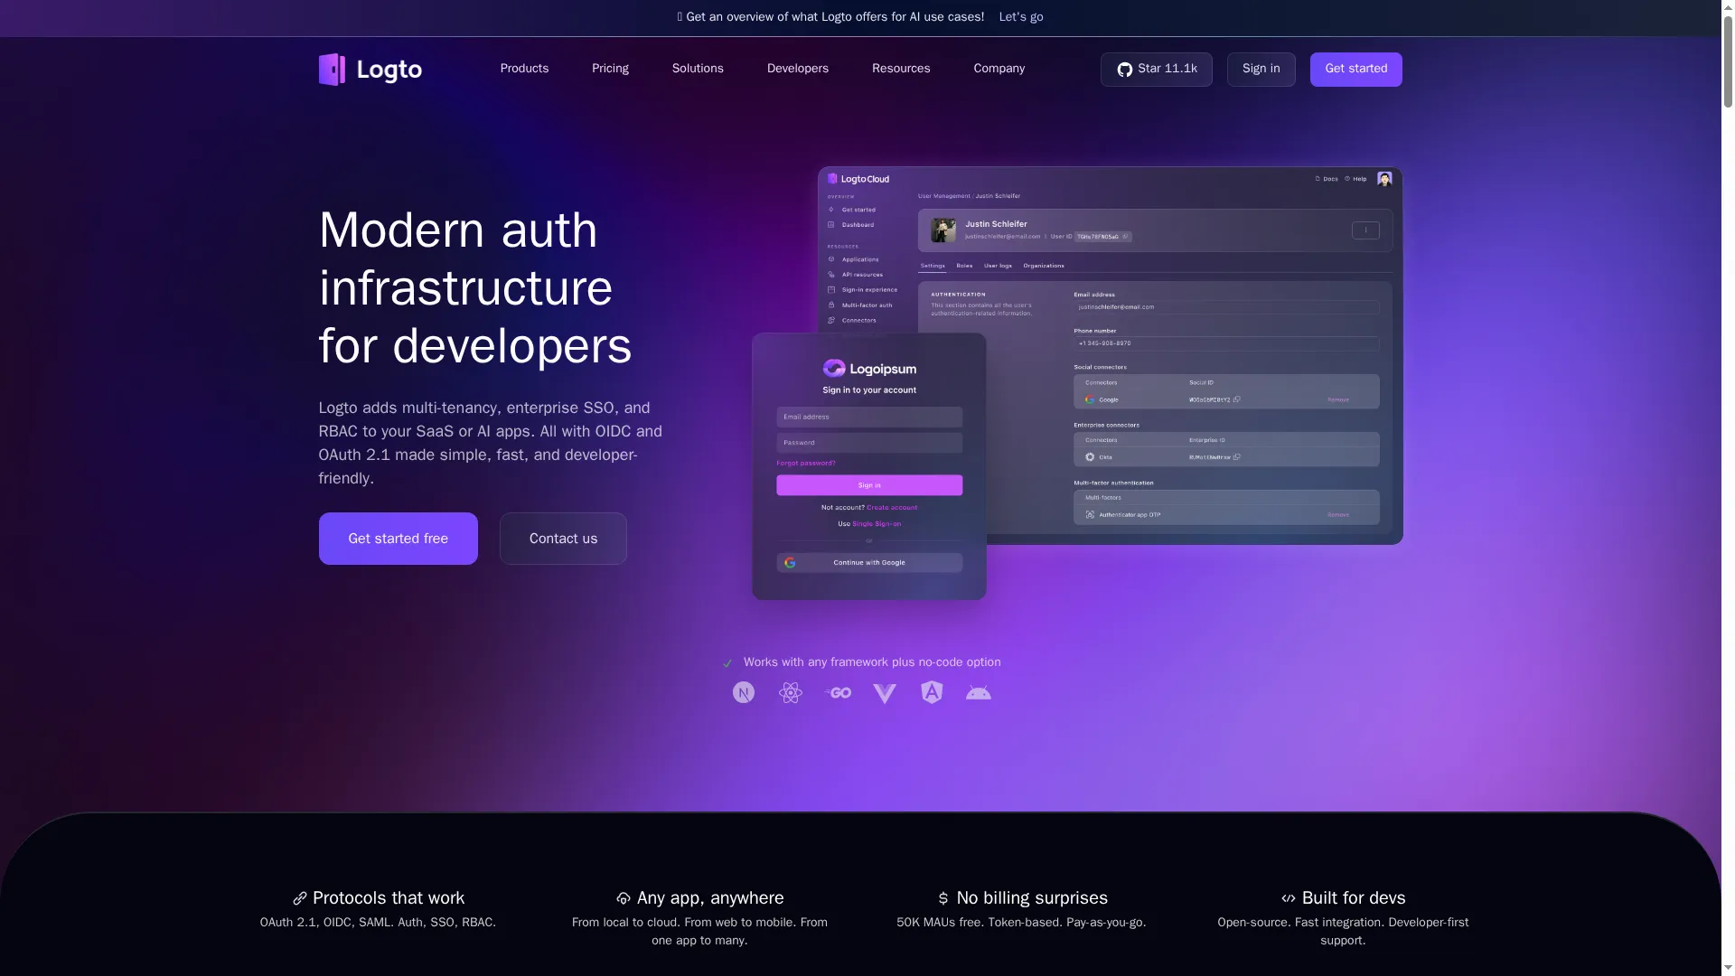Click the Logto logo icon

click(x=332, y=70)
